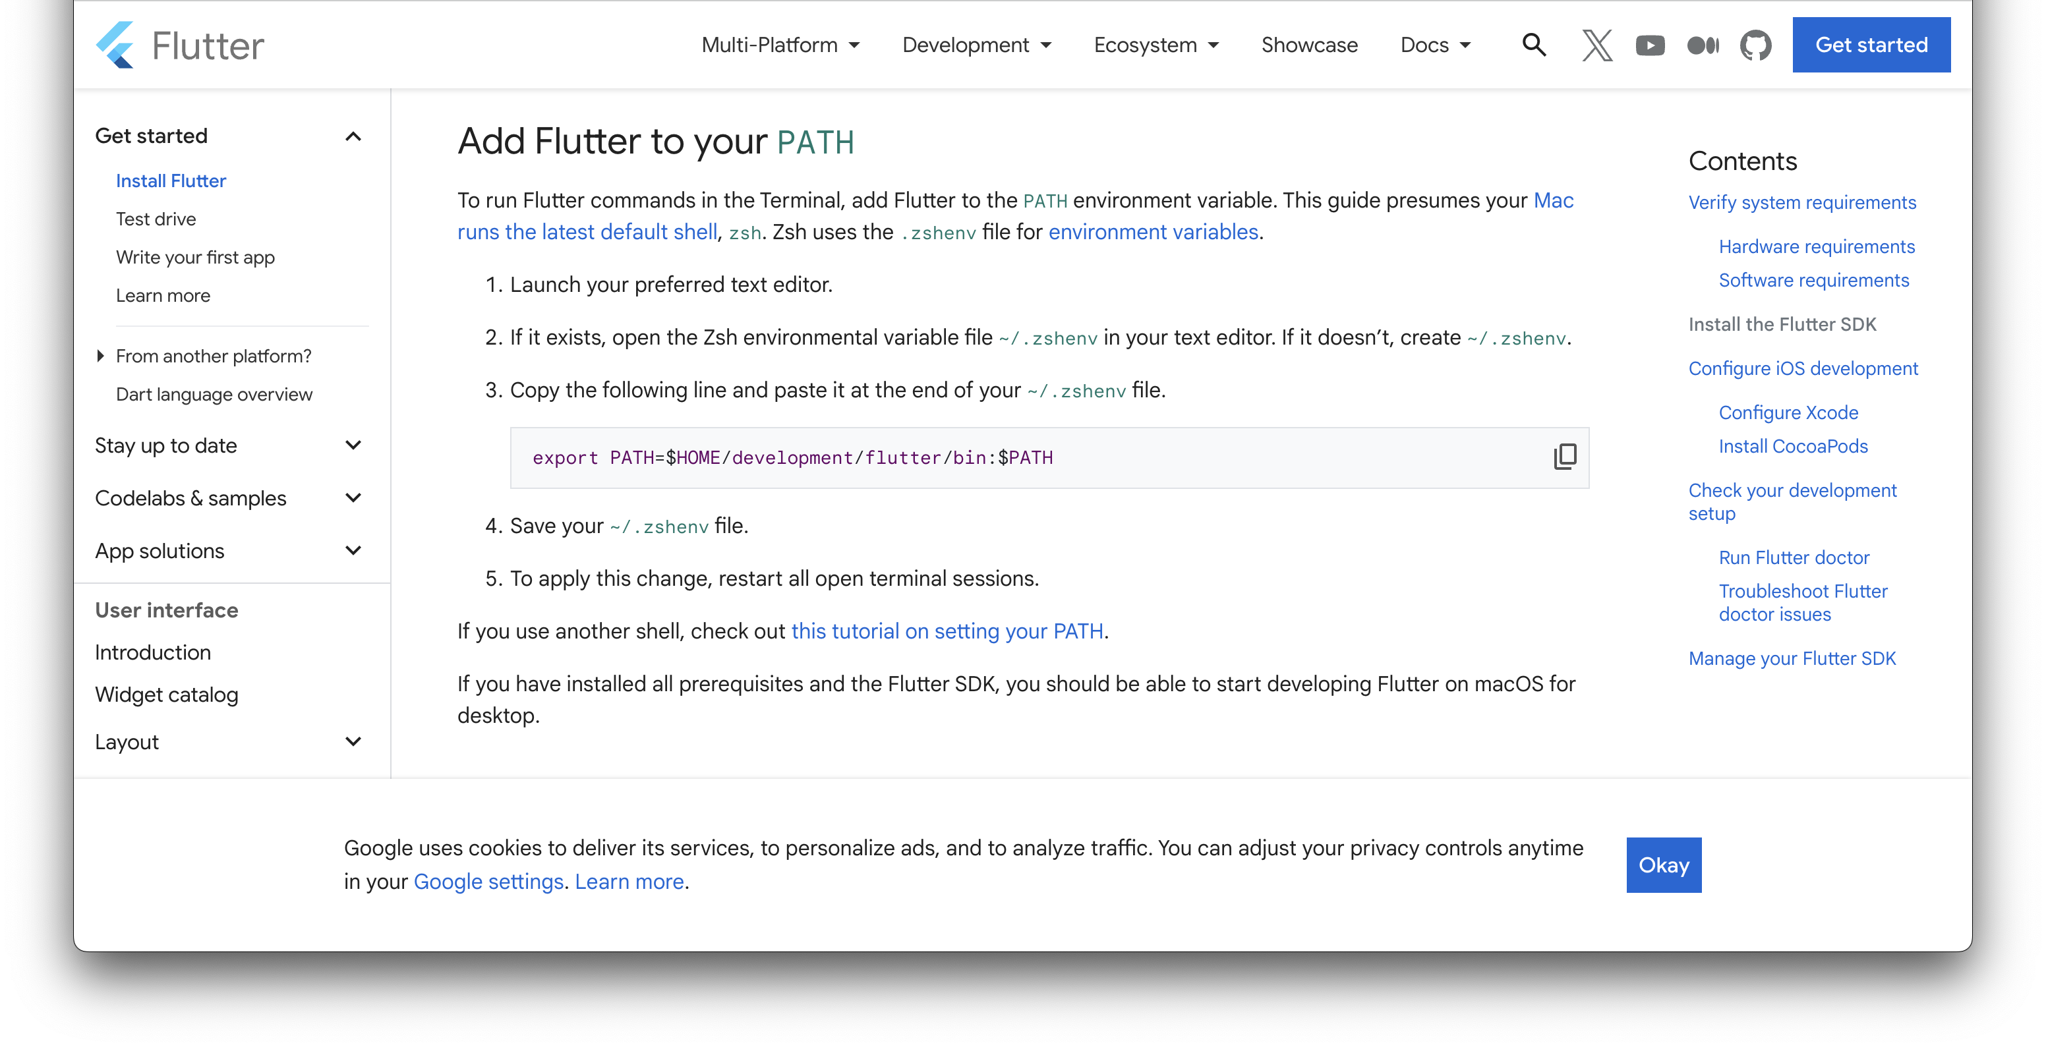Viewport: 2046px width, 1049px height.
Task: Click the YouTube icon in header
Action: pos(1650,45)
